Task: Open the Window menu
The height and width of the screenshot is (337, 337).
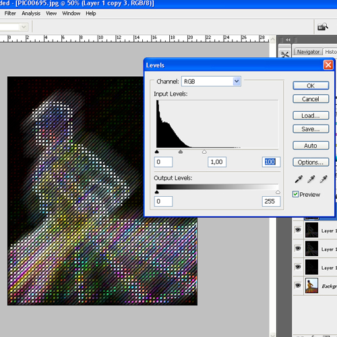Action: tap(71, 13)
